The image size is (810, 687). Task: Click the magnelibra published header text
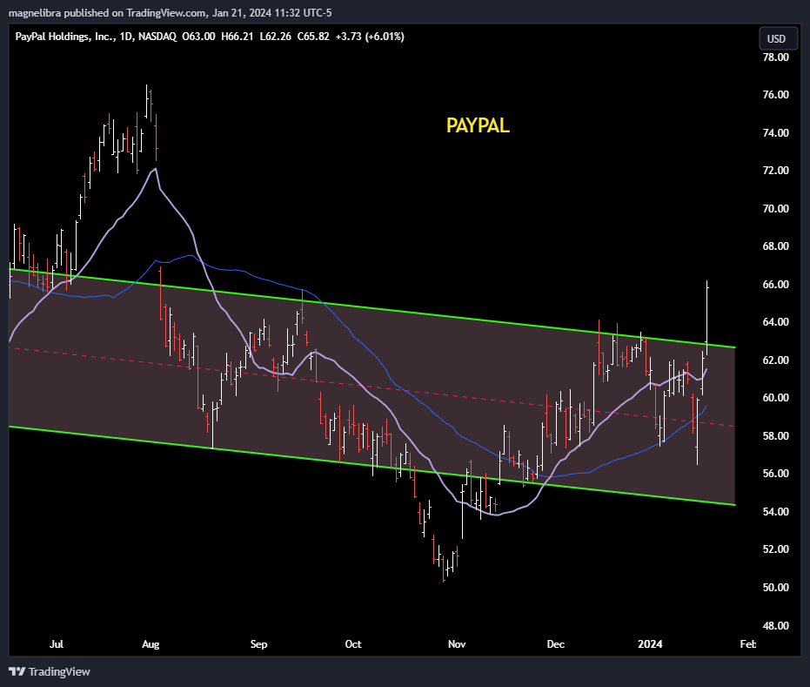pyautogui.click(x=170, y=12)
